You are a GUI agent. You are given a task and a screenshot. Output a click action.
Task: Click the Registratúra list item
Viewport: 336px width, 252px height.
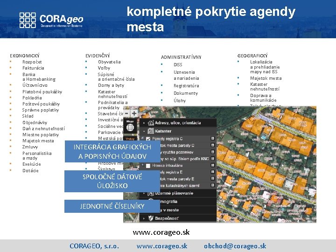[x=186, y=86]
